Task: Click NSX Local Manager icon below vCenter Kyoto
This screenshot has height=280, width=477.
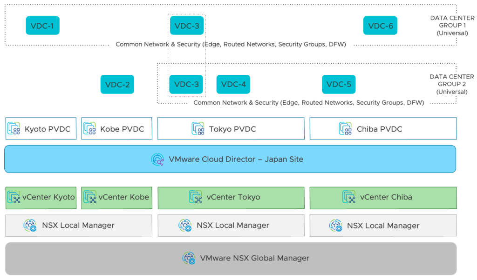Action: pos(30,225)
